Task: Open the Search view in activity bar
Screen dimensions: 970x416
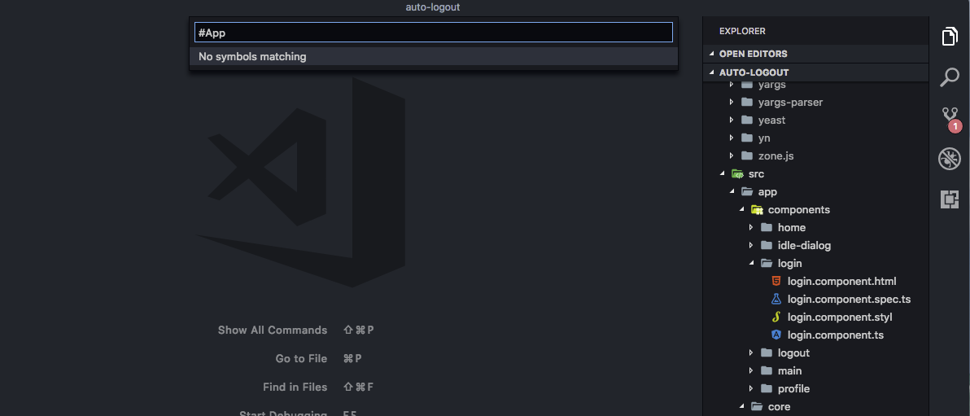Action: pos(950,77)
